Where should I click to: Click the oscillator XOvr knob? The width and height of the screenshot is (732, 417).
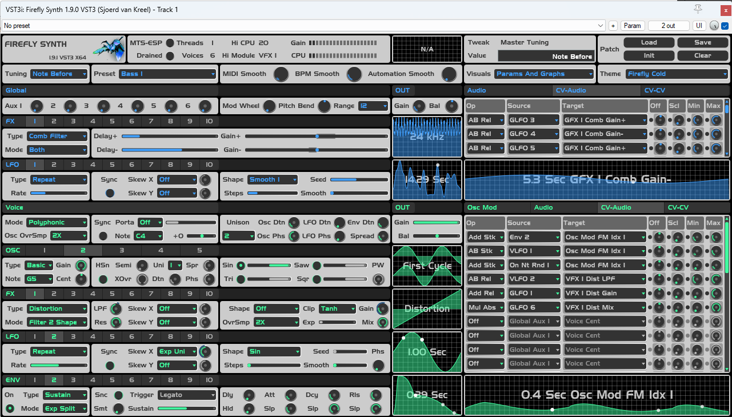tap(143, 279)
